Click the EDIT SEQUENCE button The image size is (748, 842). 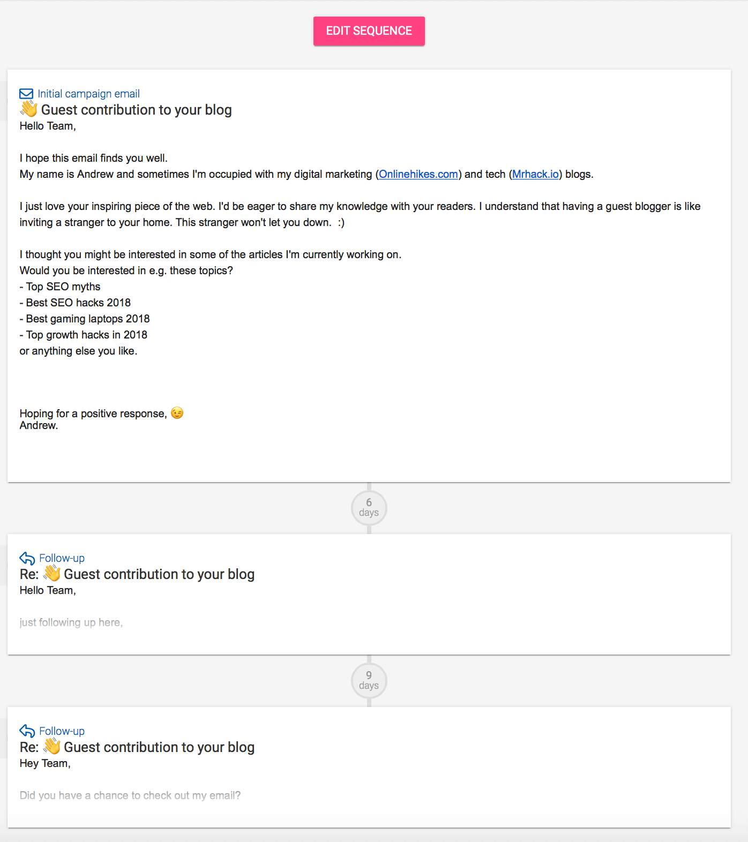(x=369, y=31)
